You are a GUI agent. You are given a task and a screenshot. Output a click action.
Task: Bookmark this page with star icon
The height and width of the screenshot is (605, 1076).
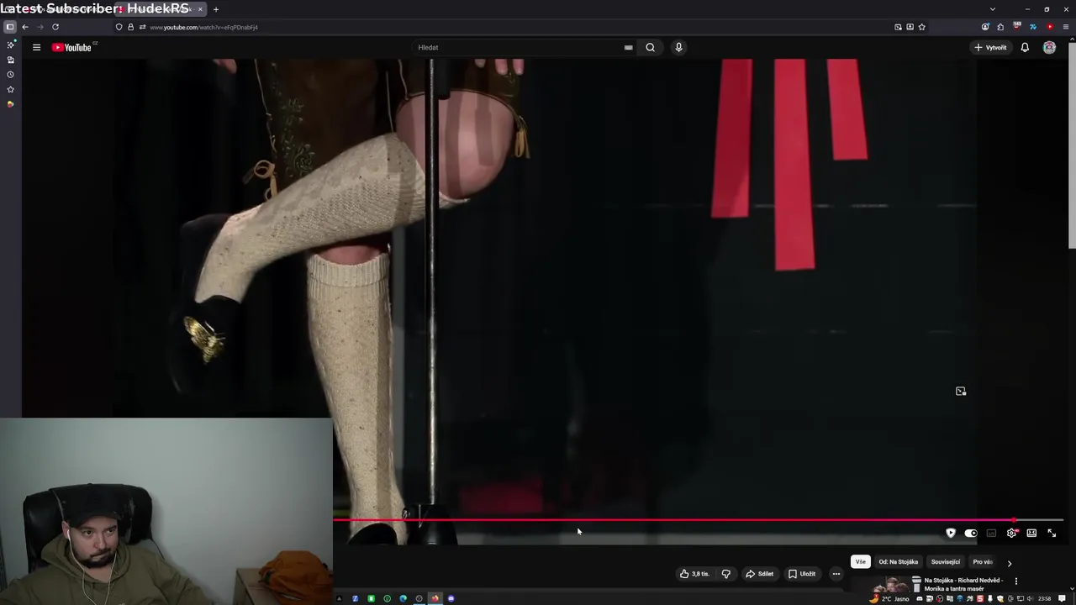921,27
